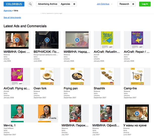154x139 pixels.
Task: Open the hamburger menu beside Agencies
Action: click(74, 4)
